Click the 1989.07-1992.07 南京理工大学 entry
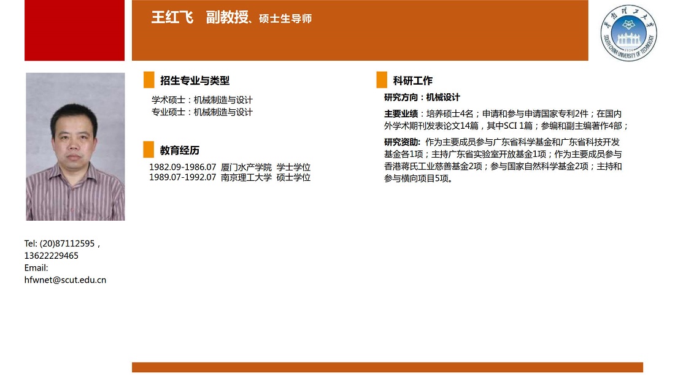 click(229, 178)
